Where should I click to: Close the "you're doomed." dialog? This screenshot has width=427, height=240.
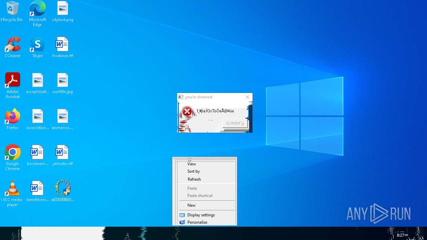click(x=248, y=97)
